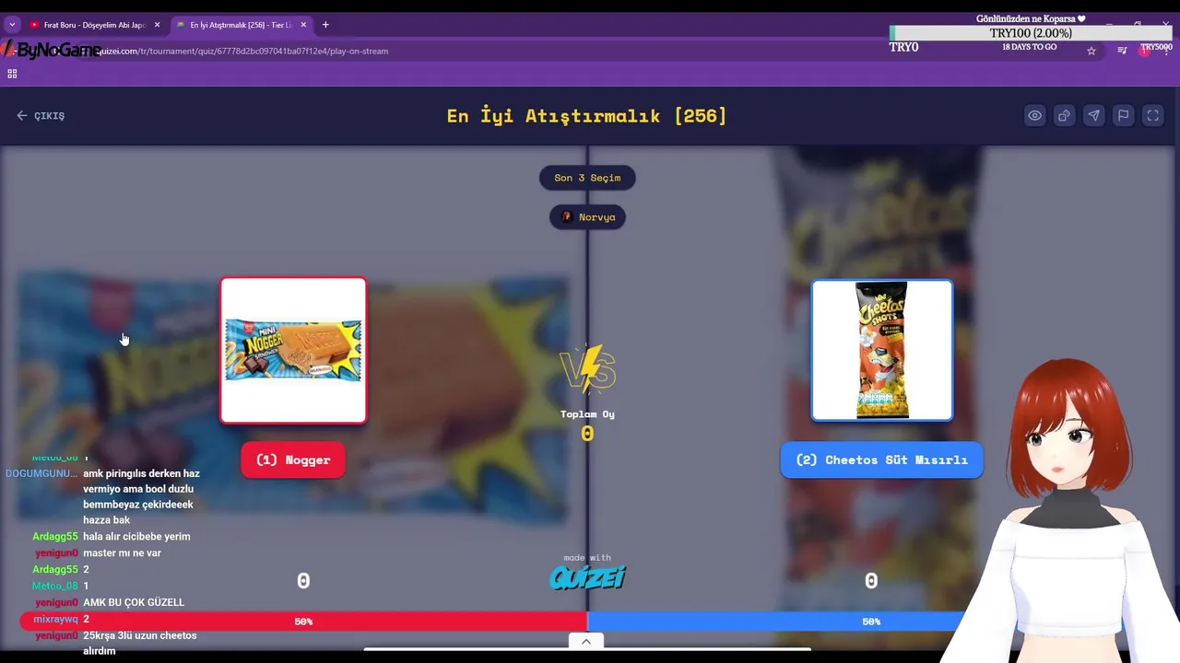
Task: Toggle the eye visibility icon in quiz header
Action: pyautogui.click(x=1035, y=116)
